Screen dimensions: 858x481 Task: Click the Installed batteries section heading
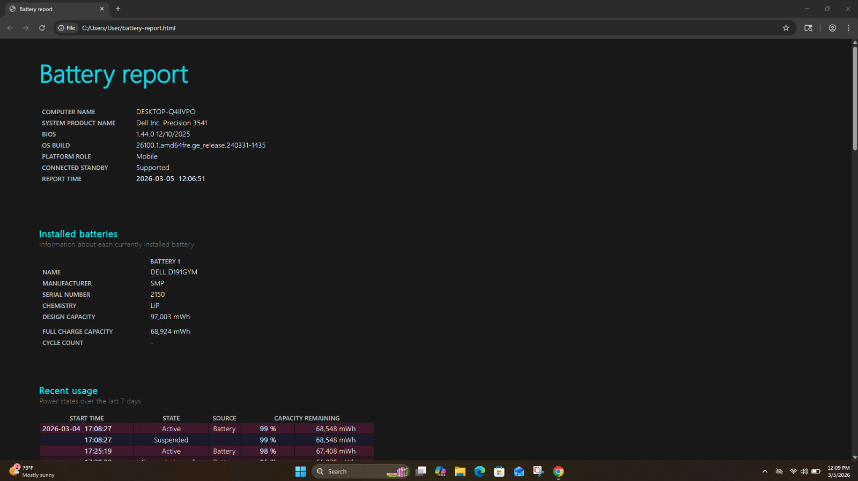tap(78, 234)
